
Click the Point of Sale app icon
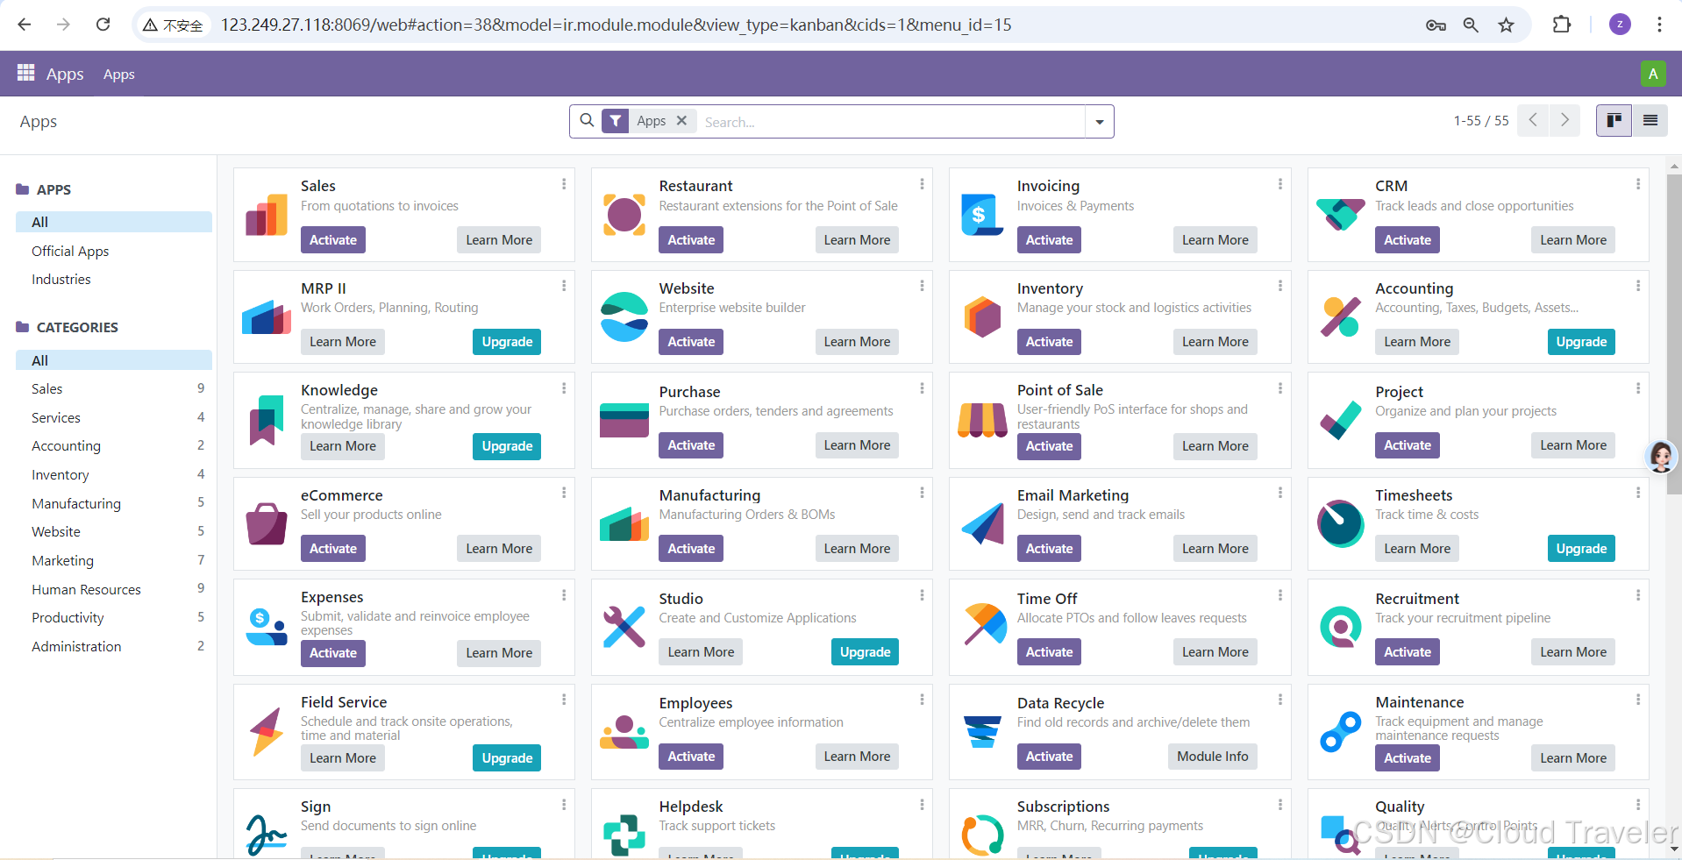click(x=982, y=420)
